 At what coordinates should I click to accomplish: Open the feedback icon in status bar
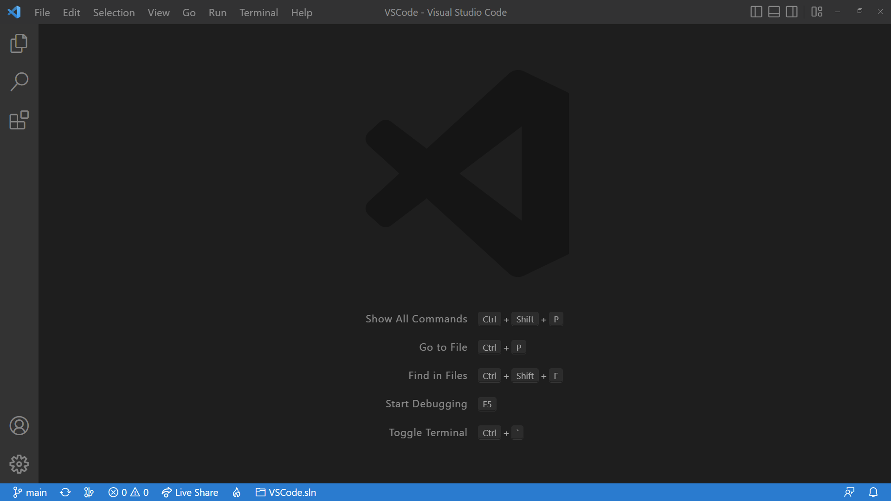(849, 492)
